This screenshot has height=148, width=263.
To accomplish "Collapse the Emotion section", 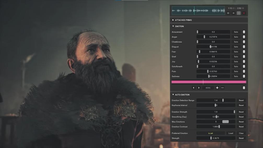I will click(173, 26).
